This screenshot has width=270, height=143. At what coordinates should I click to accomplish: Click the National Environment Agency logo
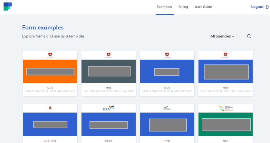point(225,108)
